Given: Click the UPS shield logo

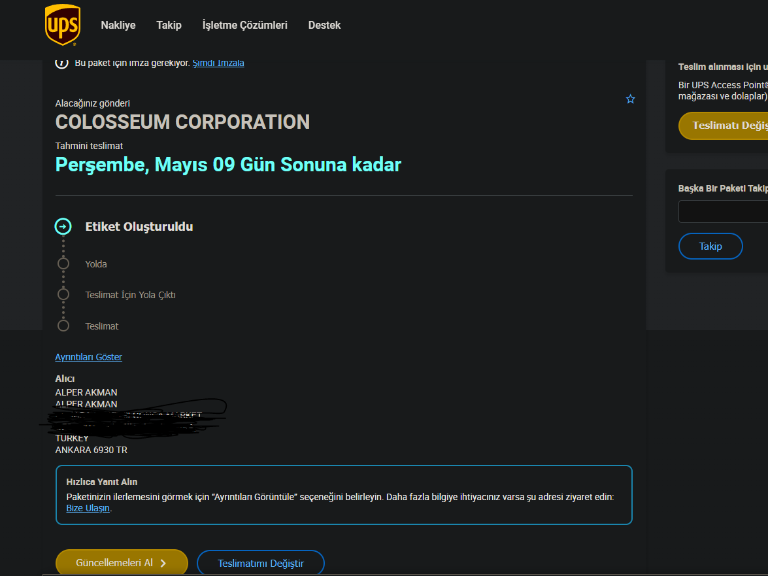Looking at the screenshot, I should pos(62,25).
